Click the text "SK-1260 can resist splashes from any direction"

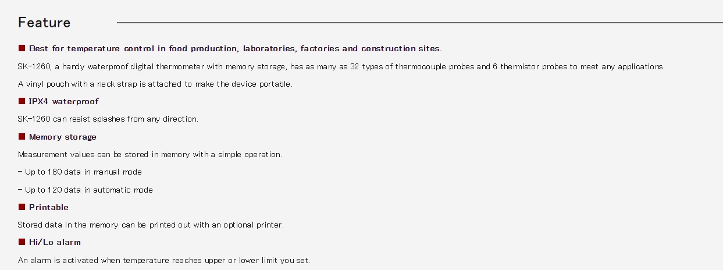coord(108,119)
